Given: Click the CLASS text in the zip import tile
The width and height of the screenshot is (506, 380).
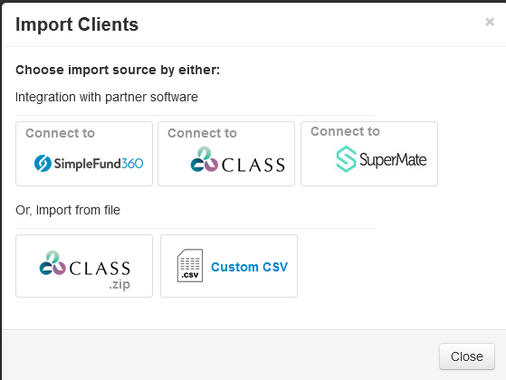Looking at the screenshot, I should point(100,269).
